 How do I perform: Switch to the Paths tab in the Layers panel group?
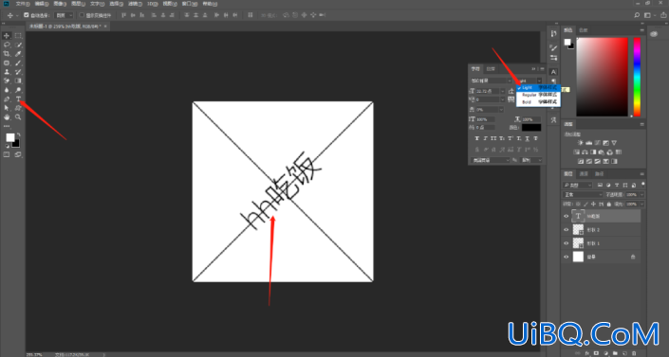coord(600,174)
